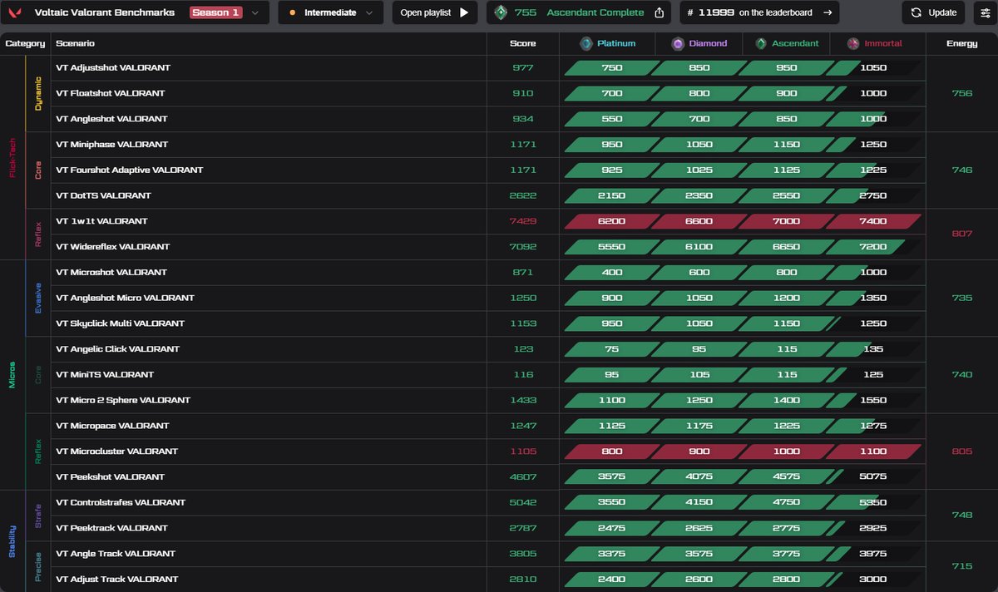998x592 pixels.
Task: Click the Open playlist button
Action: (435, 12)
